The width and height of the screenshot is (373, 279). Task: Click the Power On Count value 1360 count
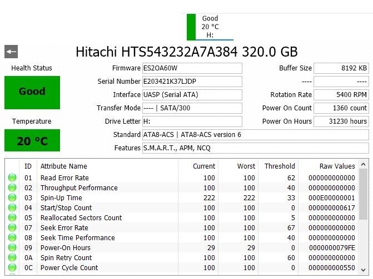(341, 108)
